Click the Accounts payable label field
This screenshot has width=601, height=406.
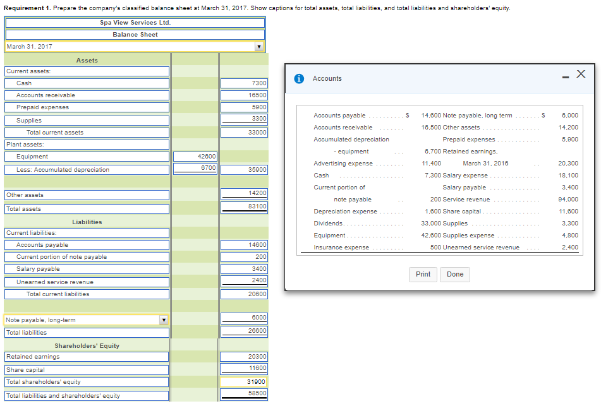pyautogui.click(x=87, y=245)
